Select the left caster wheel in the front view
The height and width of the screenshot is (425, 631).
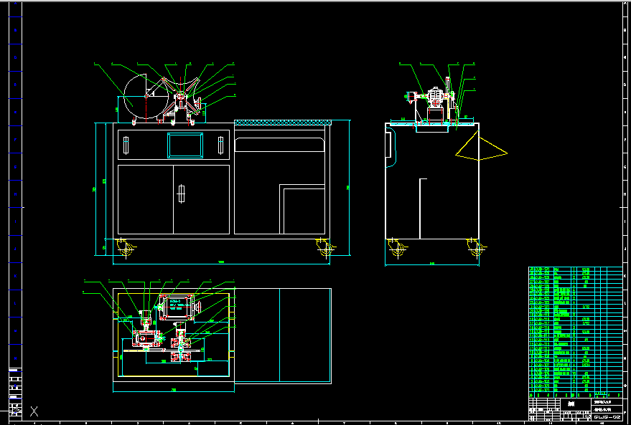127,248
